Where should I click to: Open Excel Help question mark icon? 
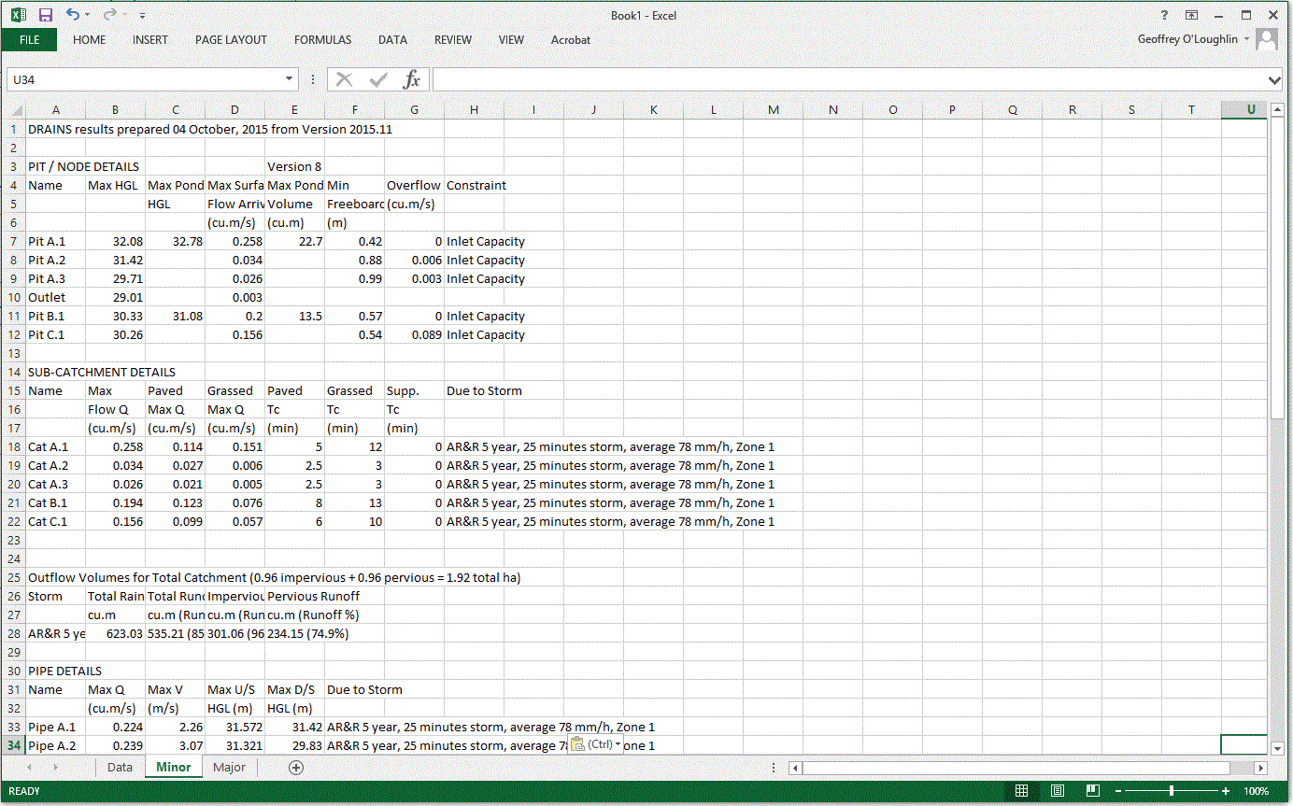tap(1164, 15)
